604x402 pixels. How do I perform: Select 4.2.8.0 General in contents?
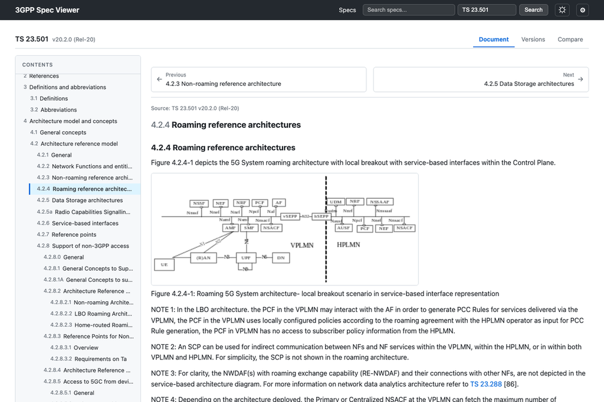click(x=64, y=257)
